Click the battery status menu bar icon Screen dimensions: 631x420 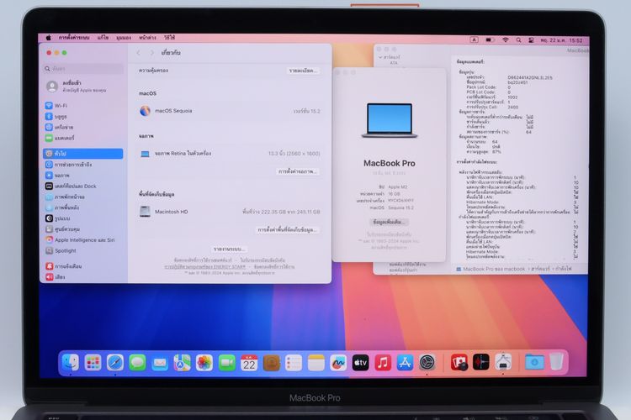490,39
